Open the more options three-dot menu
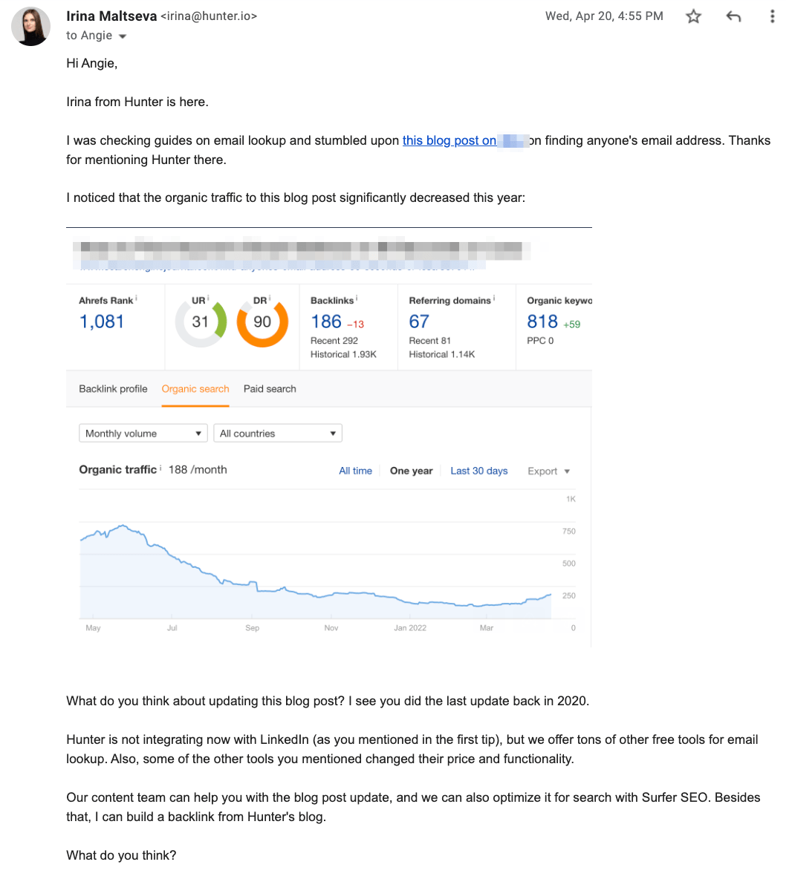The height and width of the screenshot is (879, 792). point(772,16)
